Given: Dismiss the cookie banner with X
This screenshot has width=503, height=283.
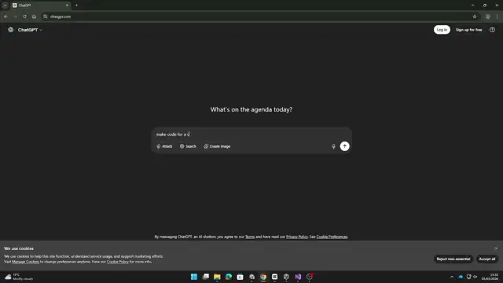Looking at the screenshot, I should click(x=496, y=248).
